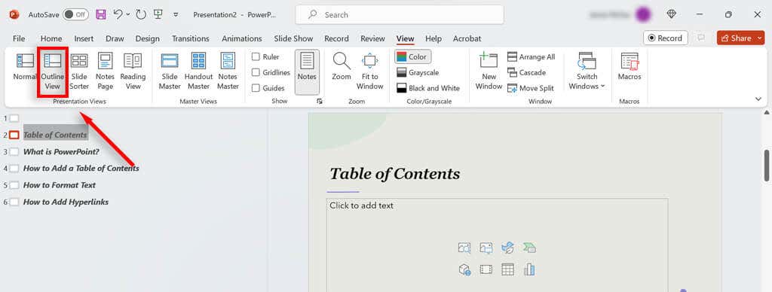Open the Animations tab
The image size is (772, 292).
242,38
